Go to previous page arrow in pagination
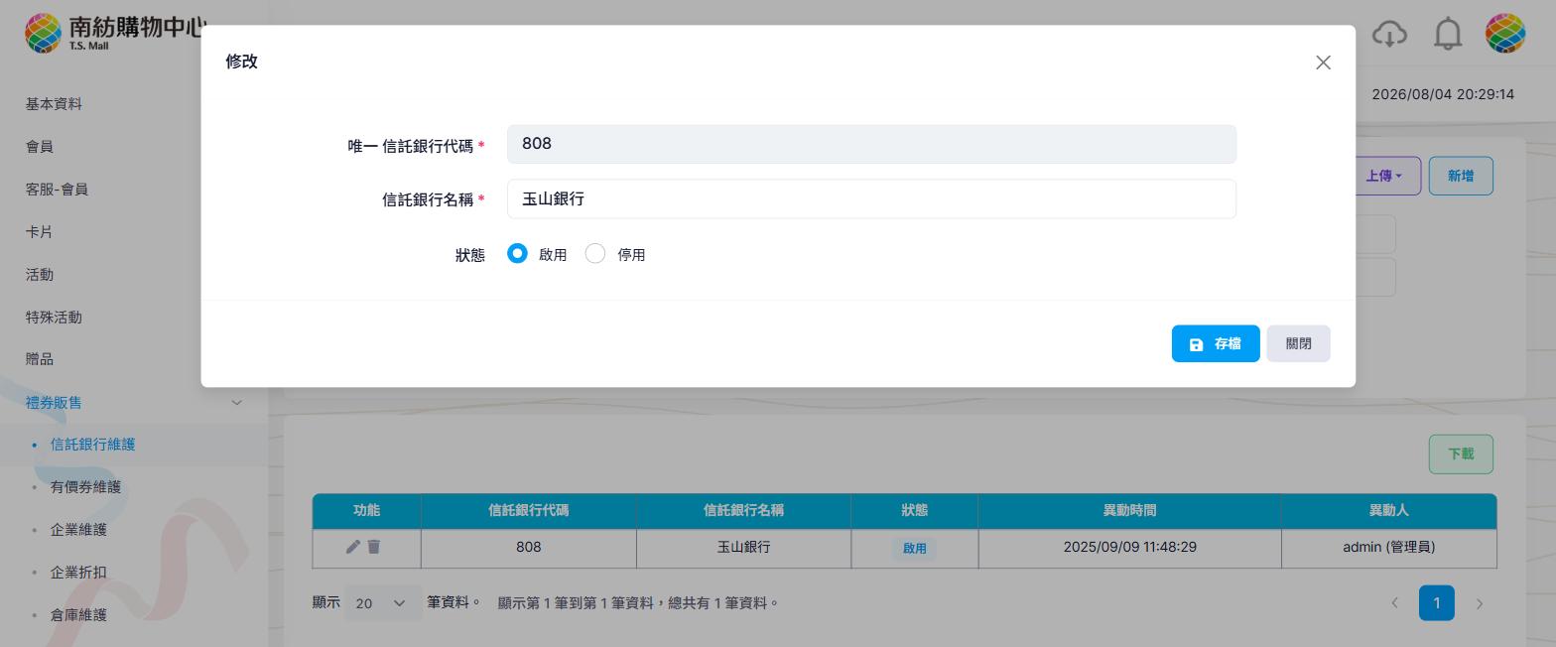The image size is (1556, 647). click(1394, 603)
